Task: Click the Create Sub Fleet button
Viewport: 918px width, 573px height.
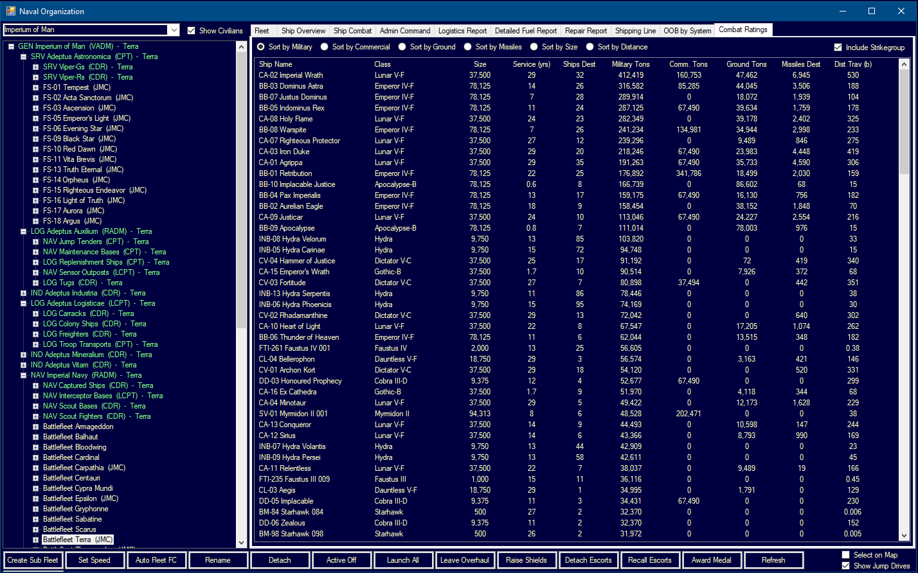Action: pyautogui.click(x=33, y=560)
